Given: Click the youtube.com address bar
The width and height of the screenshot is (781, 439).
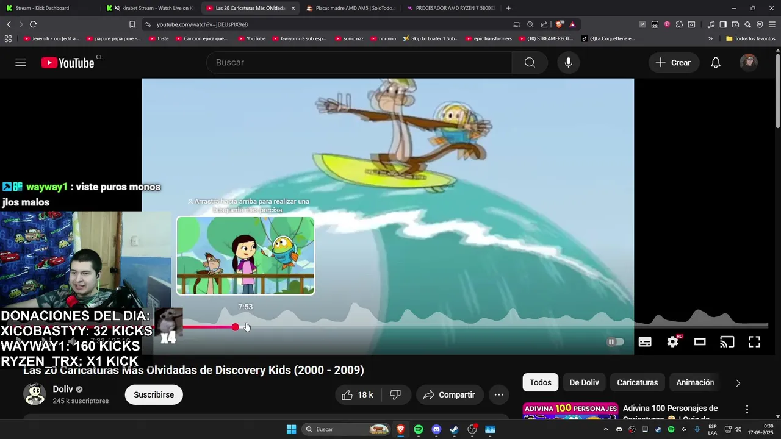Looking at the screenshot, I should [x=329, y=24].
